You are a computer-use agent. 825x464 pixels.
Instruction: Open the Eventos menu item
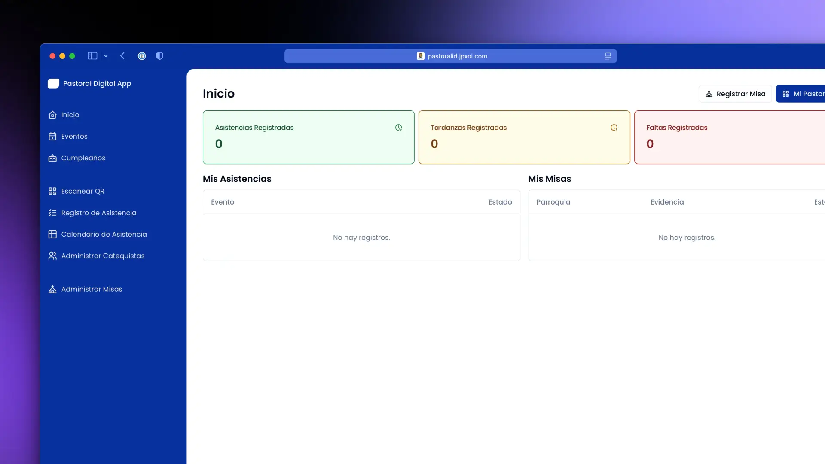pyautogui.click(x=74, y=136)
